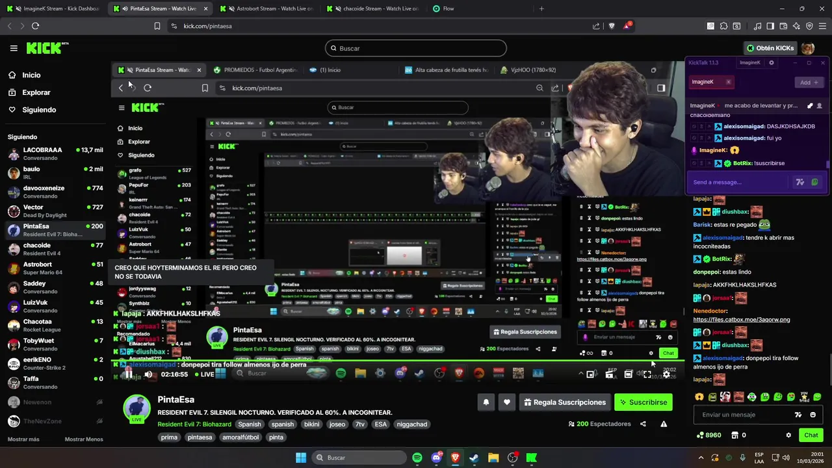Enable notifications bell for PintaEsa
Screen dimensions: 832x468
click(x=486, y=402)
